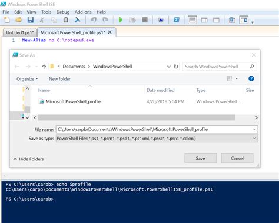Switch to the Untitled1.ps1 tab

point(19,32)
